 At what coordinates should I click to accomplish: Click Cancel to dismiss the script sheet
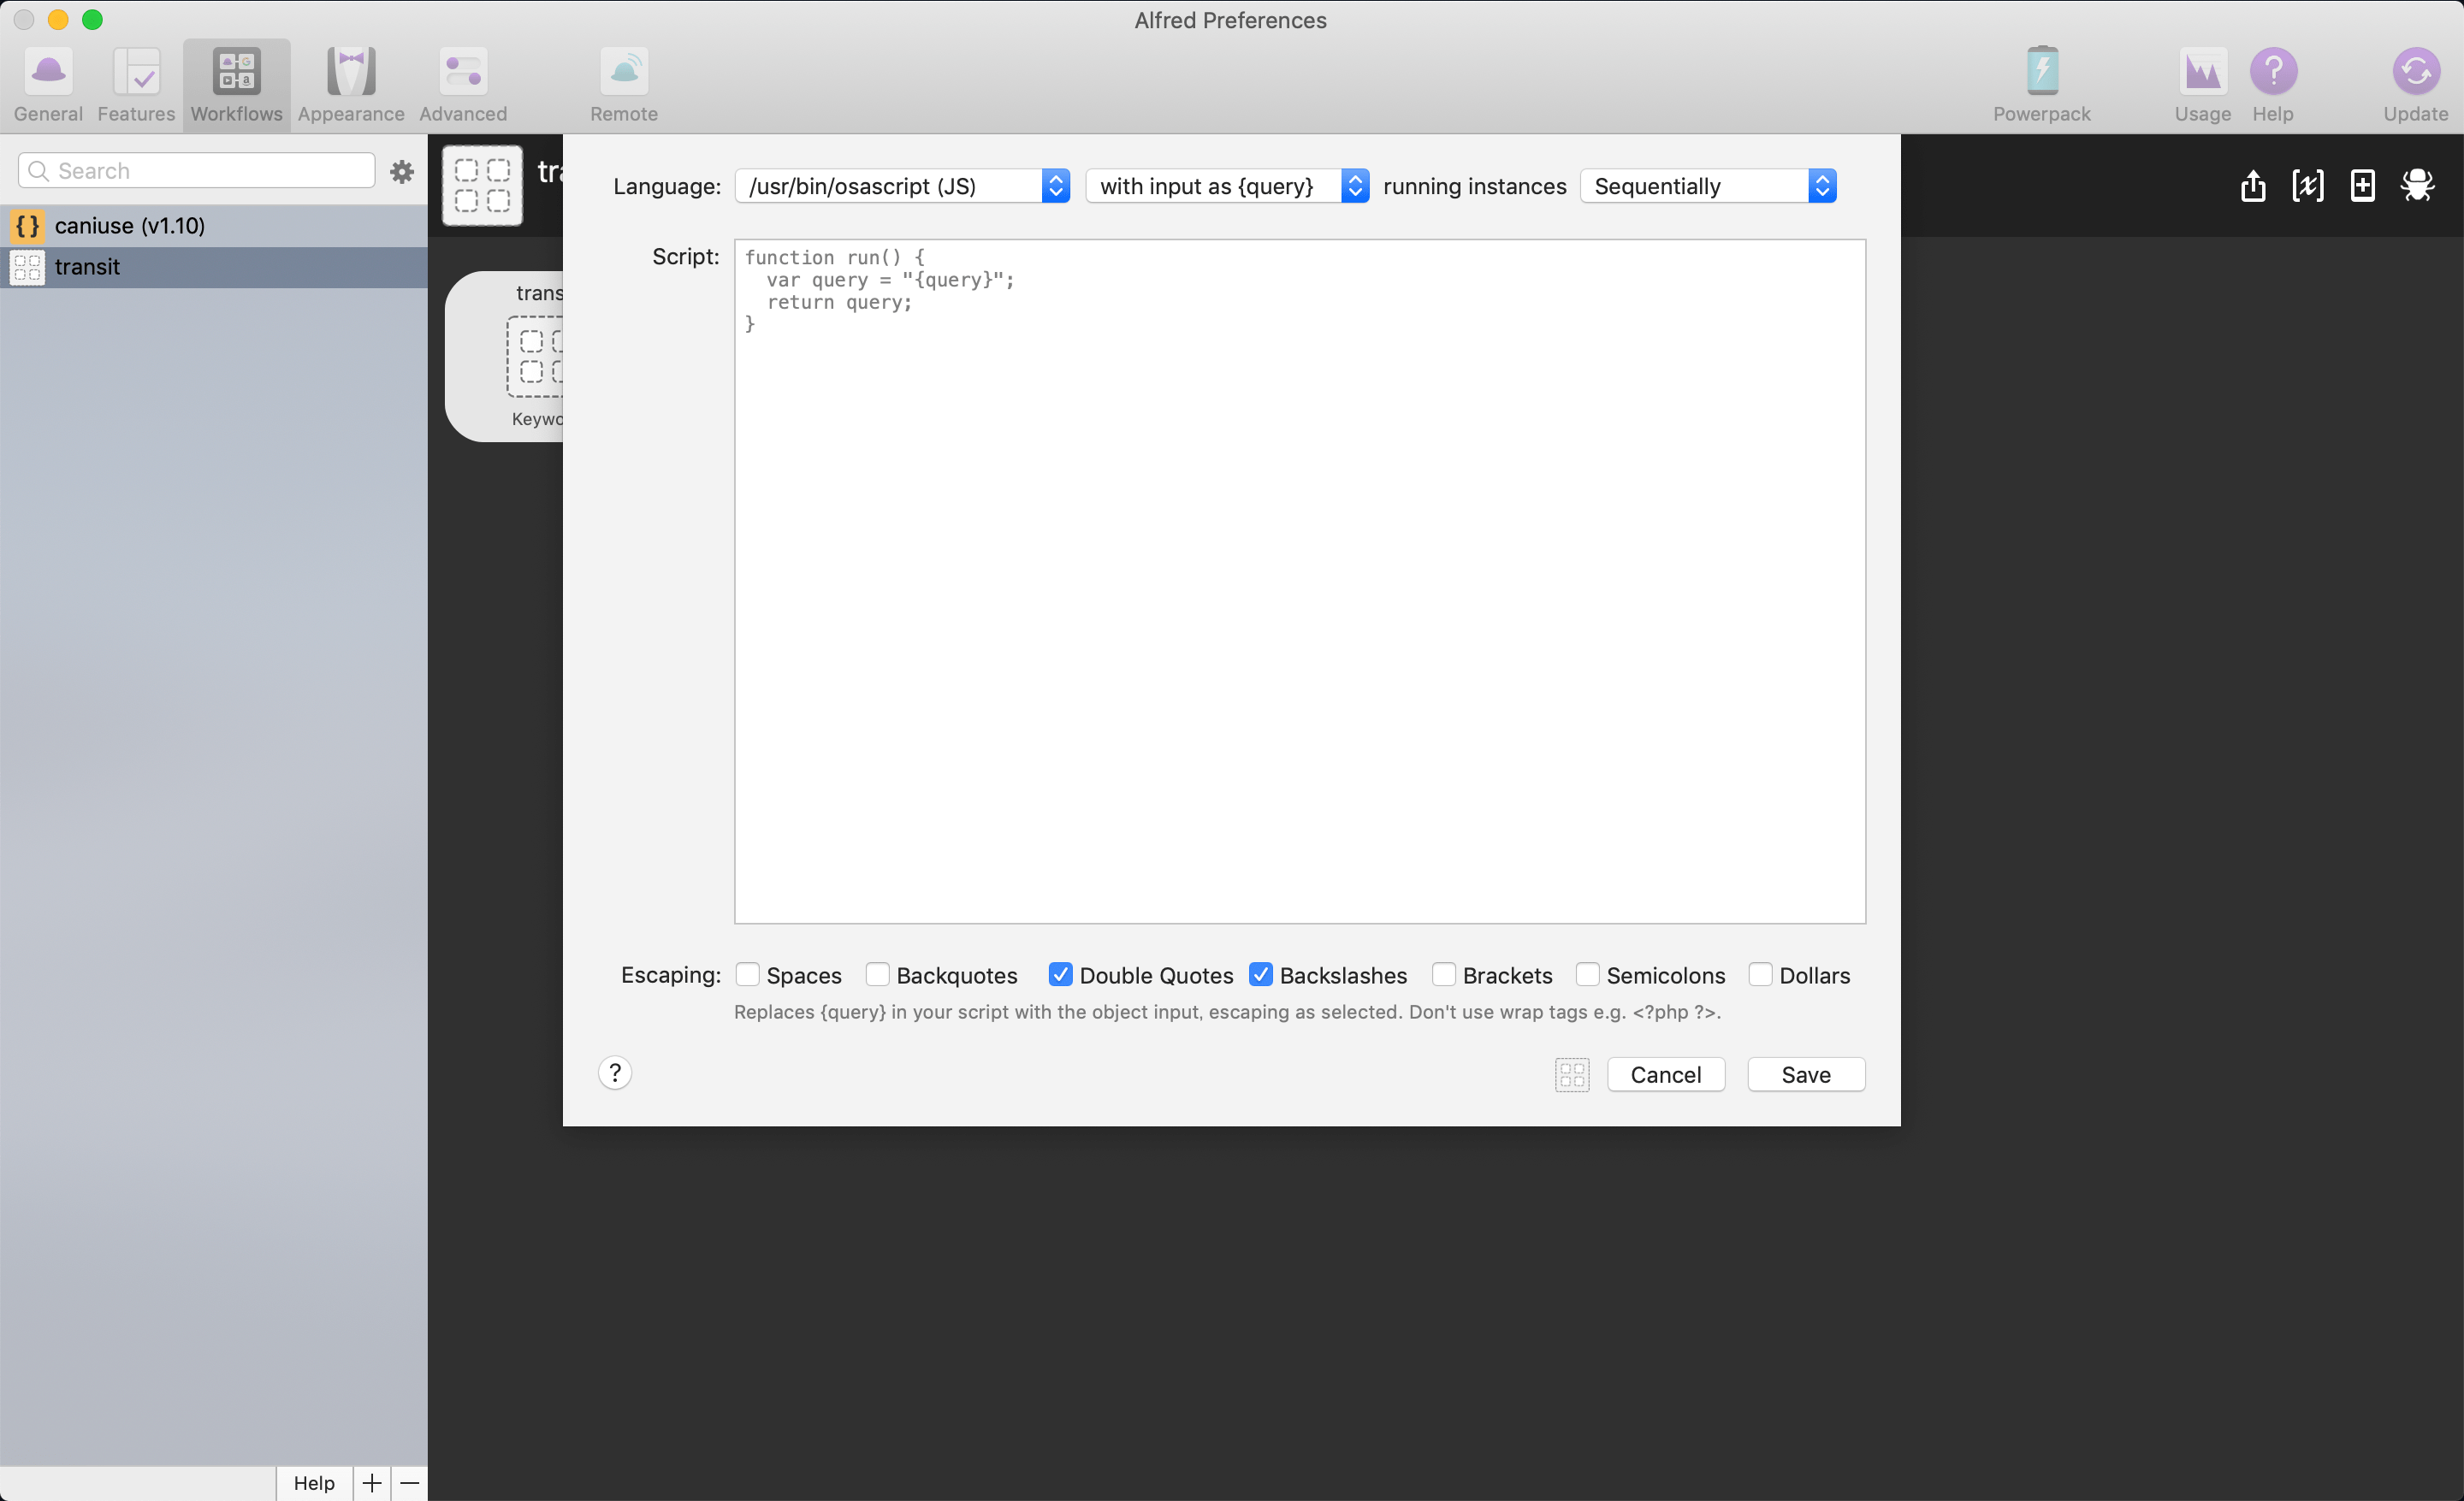click(1665, 1074)
